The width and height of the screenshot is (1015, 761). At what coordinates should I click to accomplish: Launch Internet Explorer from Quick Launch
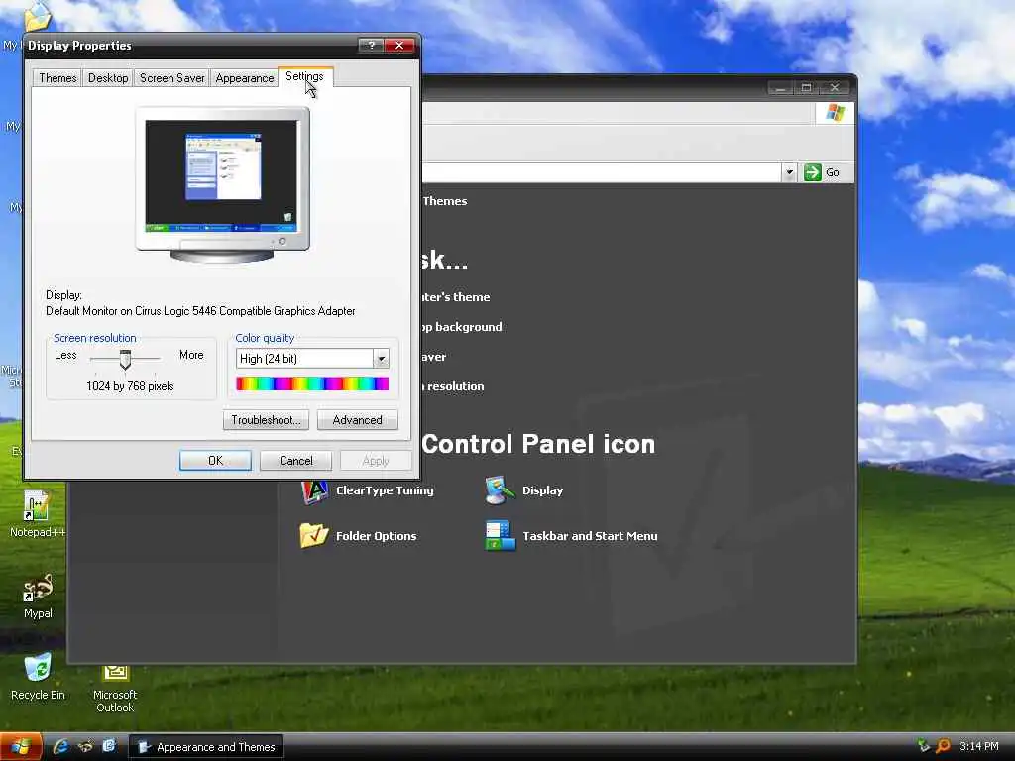60,747
